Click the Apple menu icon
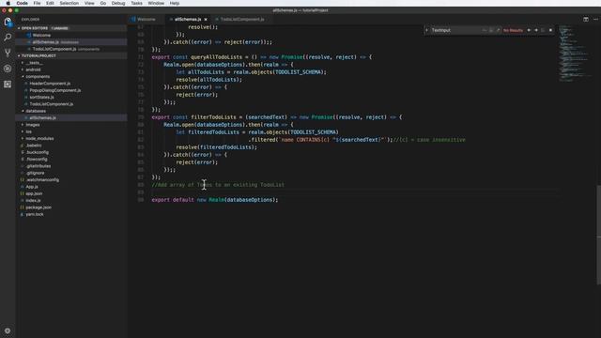 [x=8, y=3]
